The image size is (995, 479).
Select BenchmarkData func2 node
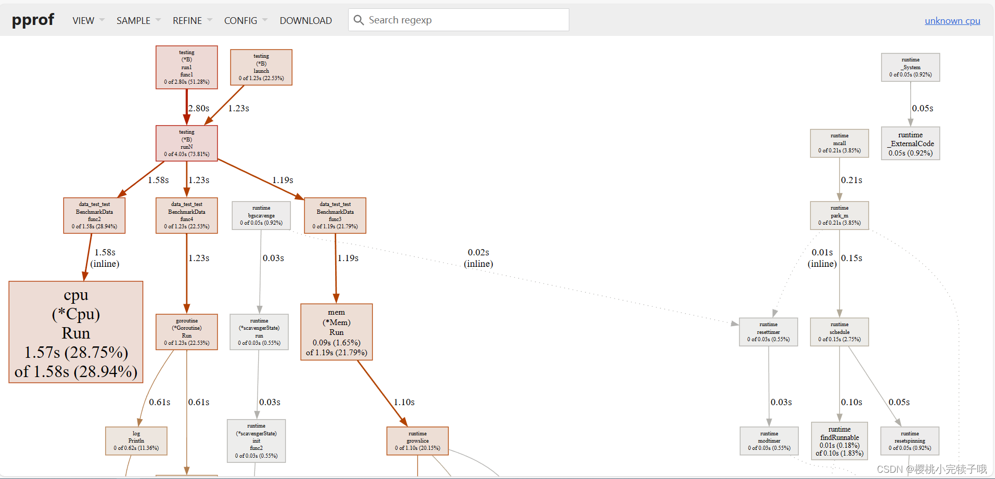point(94,215)
